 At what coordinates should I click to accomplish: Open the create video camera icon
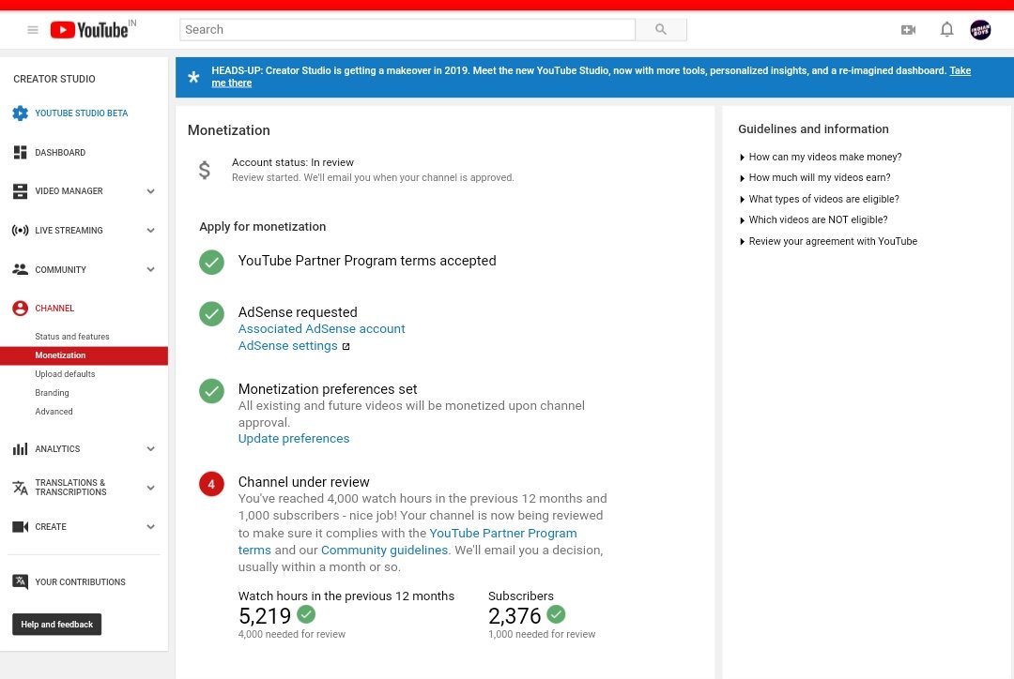(908, 30)
